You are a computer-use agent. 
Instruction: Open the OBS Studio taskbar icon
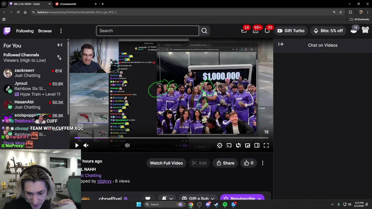point(199,204)
